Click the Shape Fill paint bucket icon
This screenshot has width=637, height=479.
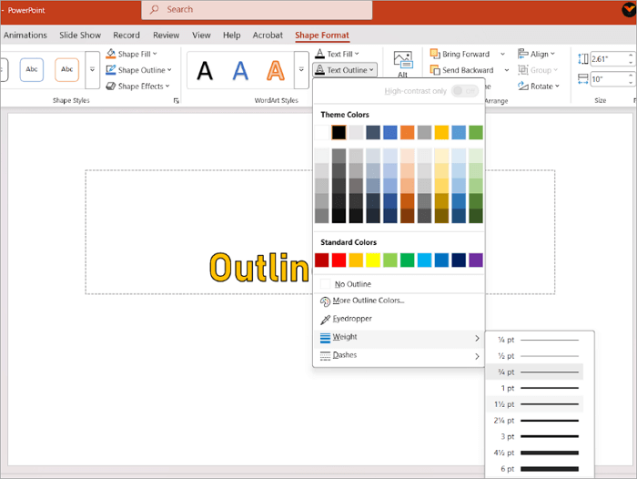[x=110, y=54]
